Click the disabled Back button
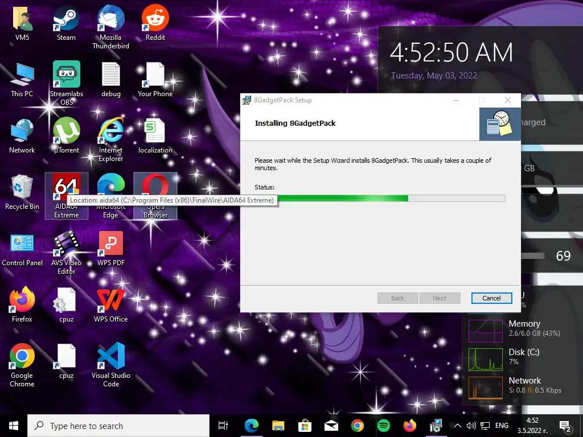This screenshot has height=437, width=583. click(x=397, y=298)
